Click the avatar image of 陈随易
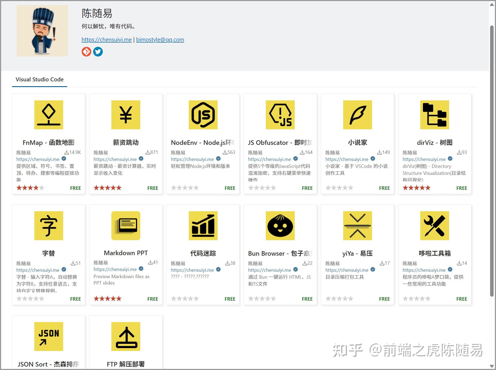 [42, 31]
